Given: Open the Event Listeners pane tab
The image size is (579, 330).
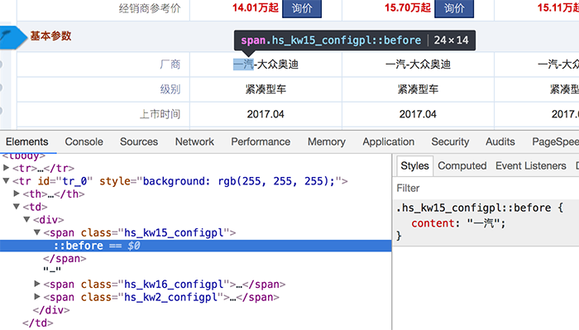Looking at the screenshot, I should click(531, 165).
